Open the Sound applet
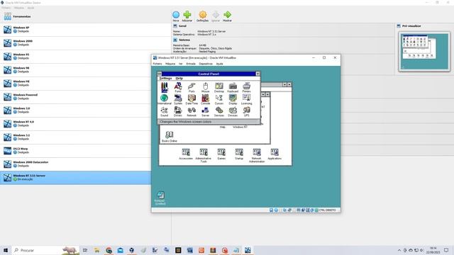Image resolution: width=454 pixels, height=255 pixels. [164, 112]
